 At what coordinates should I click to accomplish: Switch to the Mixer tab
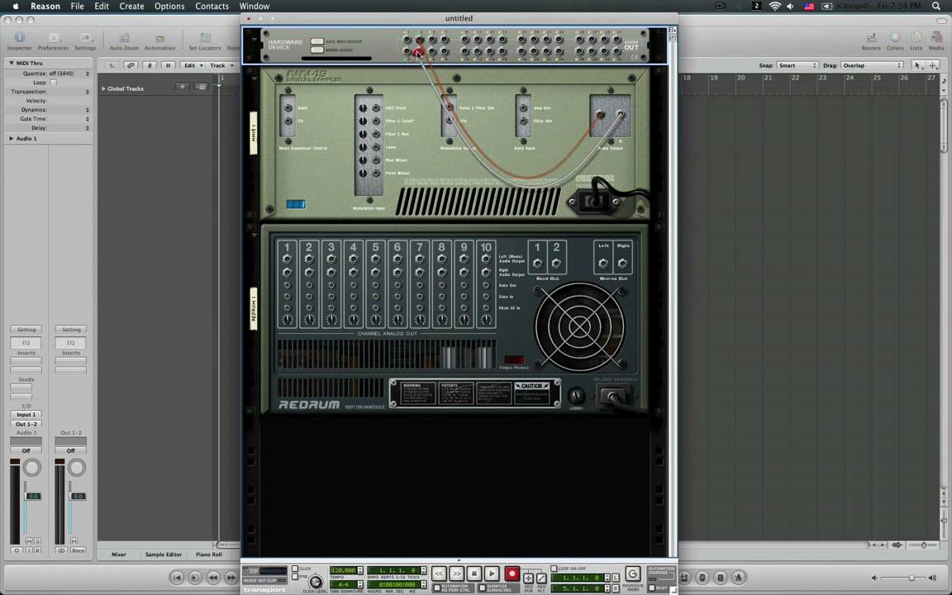click(x=119, y=555)
